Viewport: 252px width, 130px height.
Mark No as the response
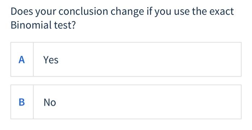[x=126, y=102]
